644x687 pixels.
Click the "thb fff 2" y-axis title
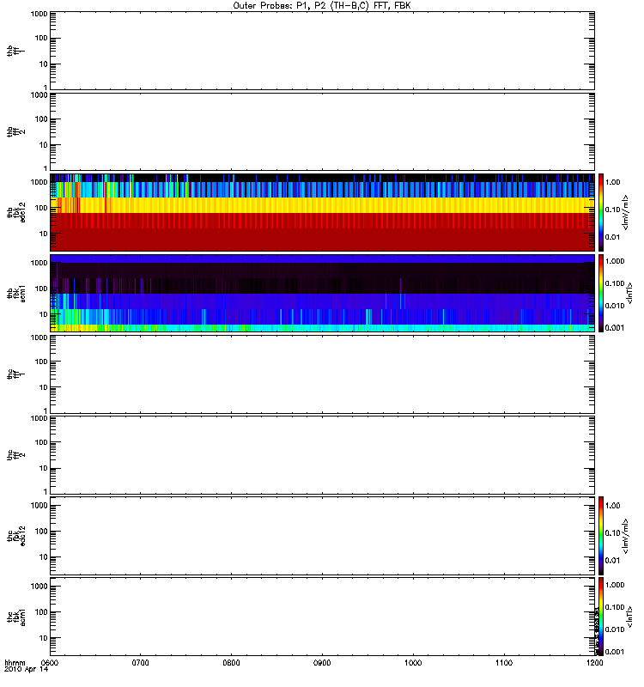16,131
